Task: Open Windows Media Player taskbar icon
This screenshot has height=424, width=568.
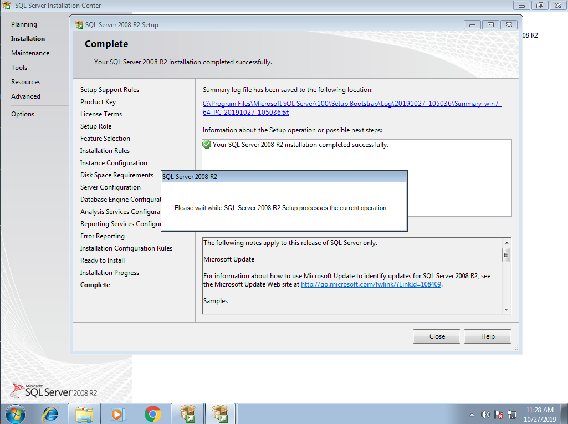Action: click(x=118, y=414)
